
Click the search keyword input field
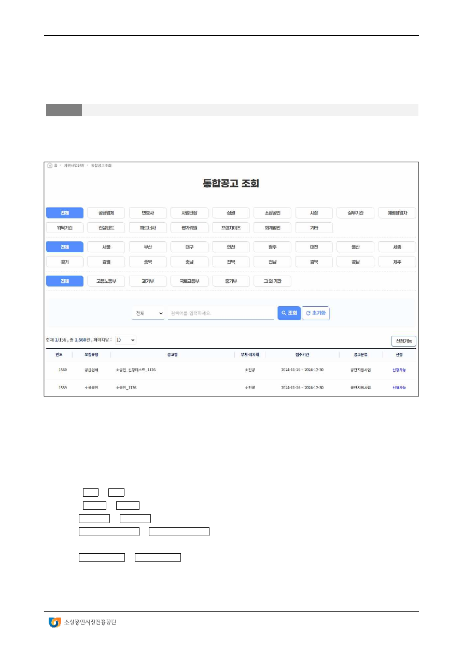pos(220,313)
